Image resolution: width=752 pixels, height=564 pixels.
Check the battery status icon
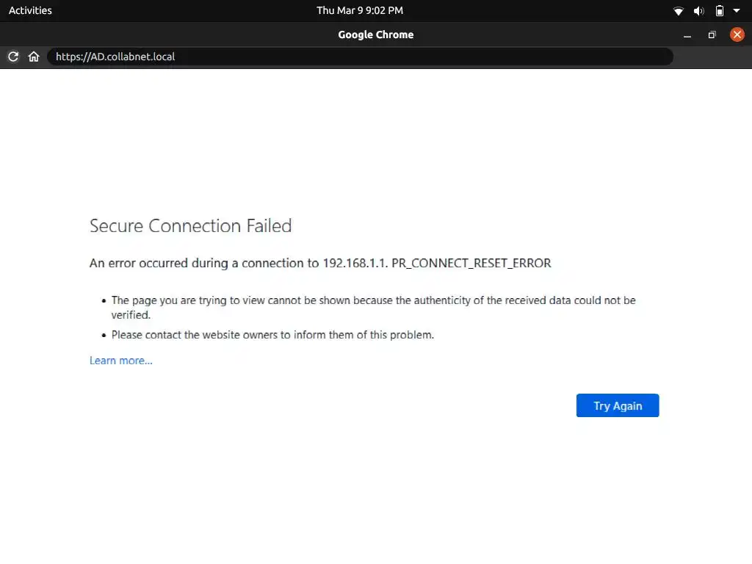pyautogui.click(x=720, y=11)
